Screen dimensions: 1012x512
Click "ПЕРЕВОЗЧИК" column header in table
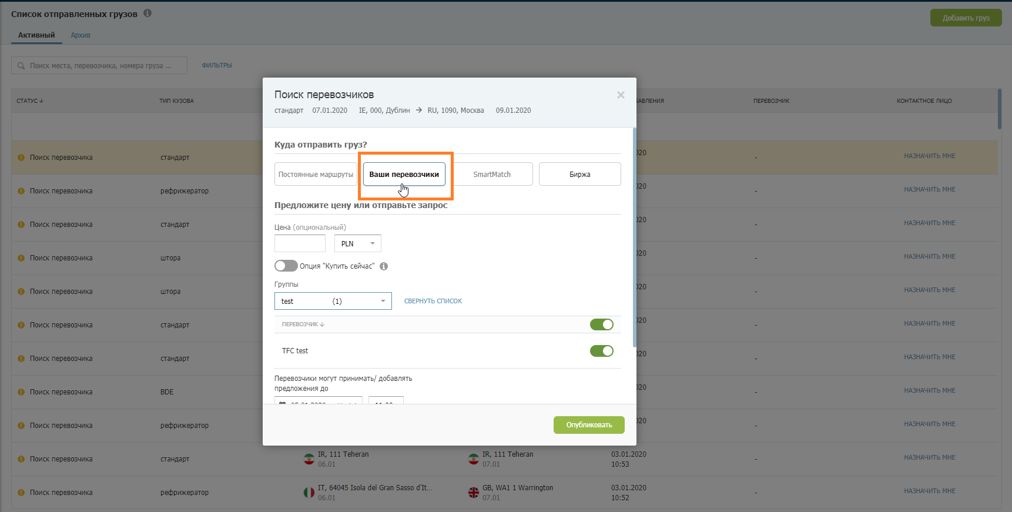click(772, 101)
